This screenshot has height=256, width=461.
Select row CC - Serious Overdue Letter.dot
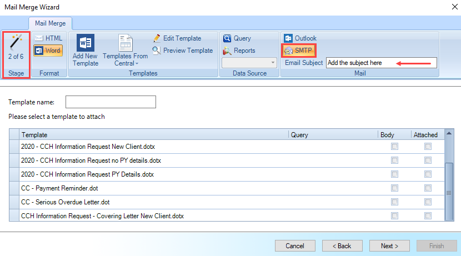pyautogui.click(x=227, y=202)
